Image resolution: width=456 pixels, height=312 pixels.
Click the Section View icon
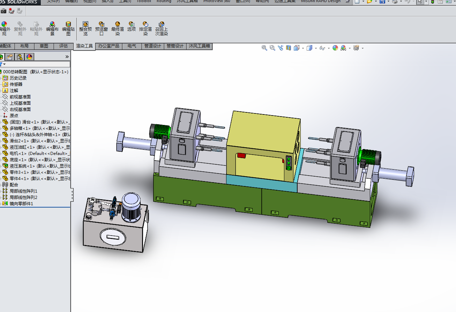pos(289,48)
